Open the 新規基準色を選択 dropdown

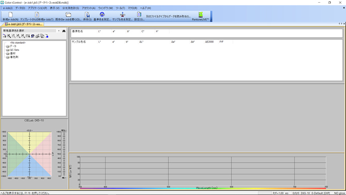(x=59, y=31)
